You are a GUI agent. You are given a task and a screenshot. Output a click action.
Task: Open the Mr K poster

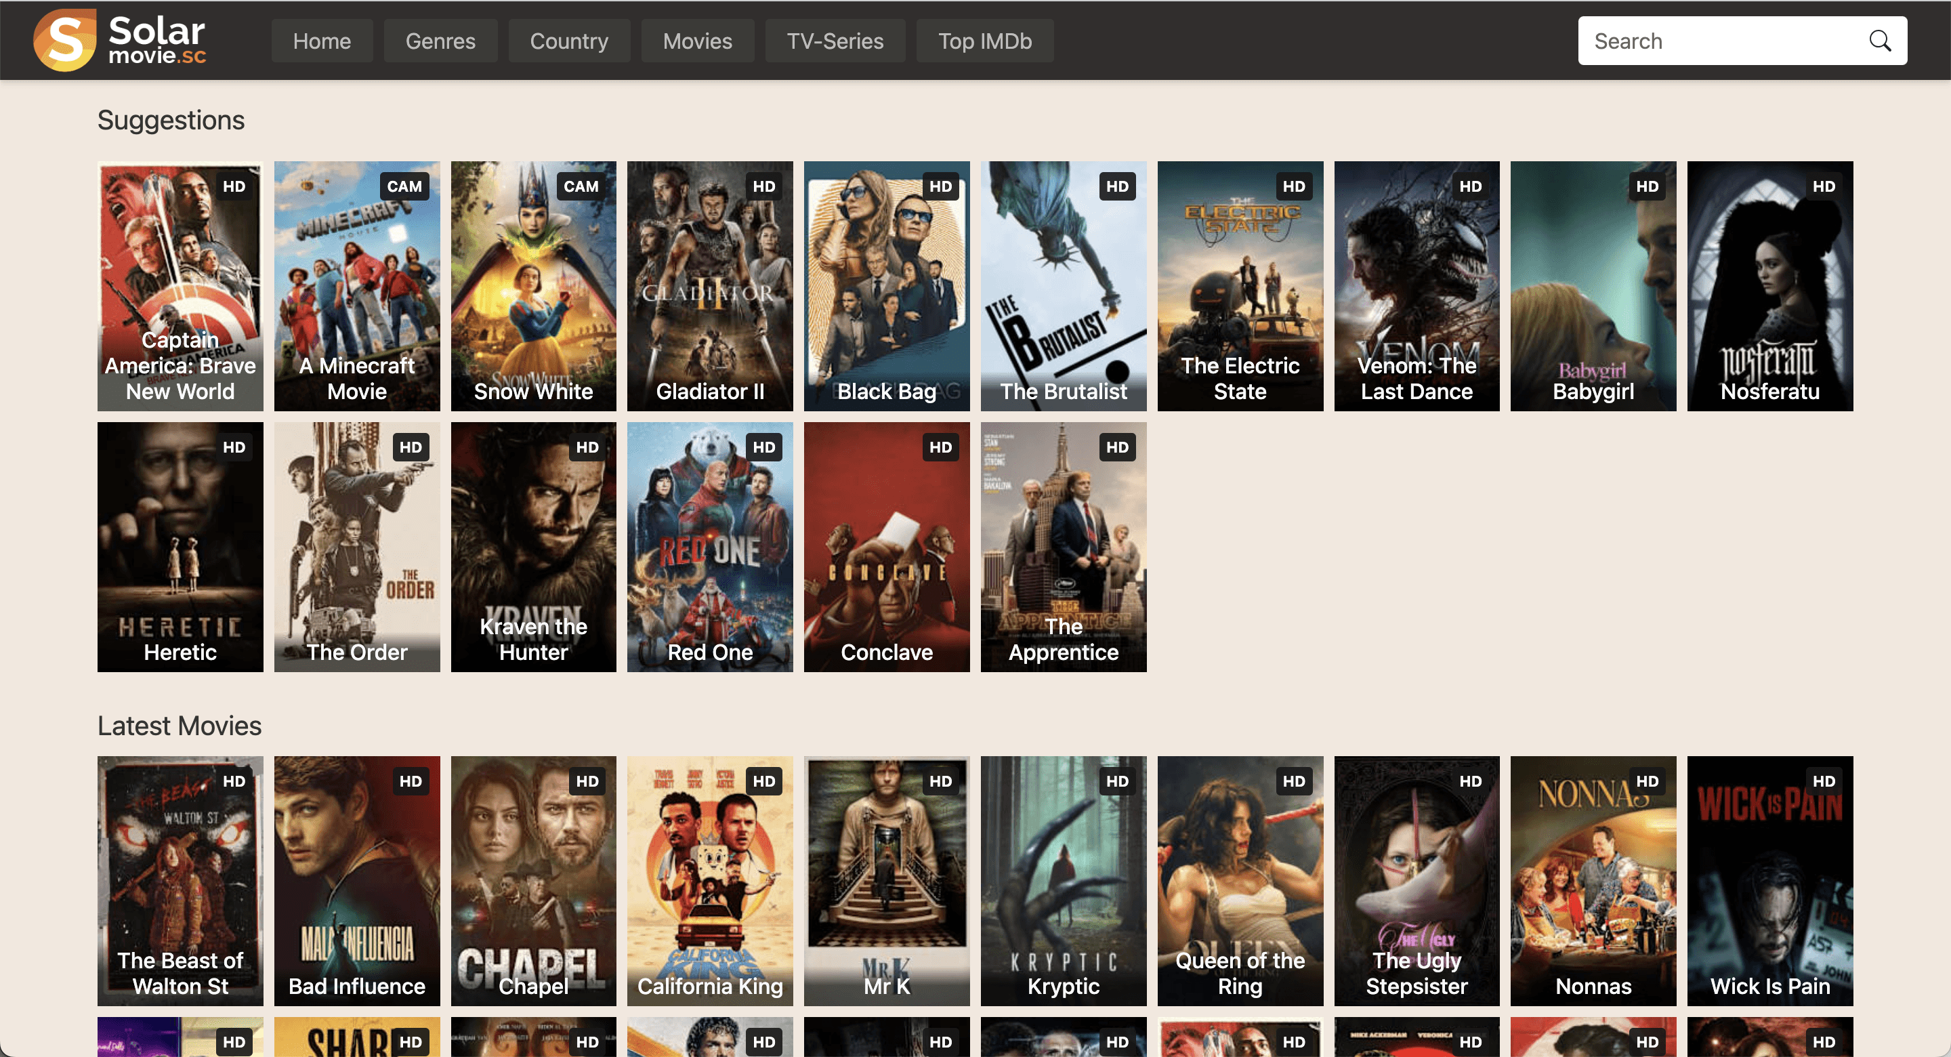pos(887,882)
